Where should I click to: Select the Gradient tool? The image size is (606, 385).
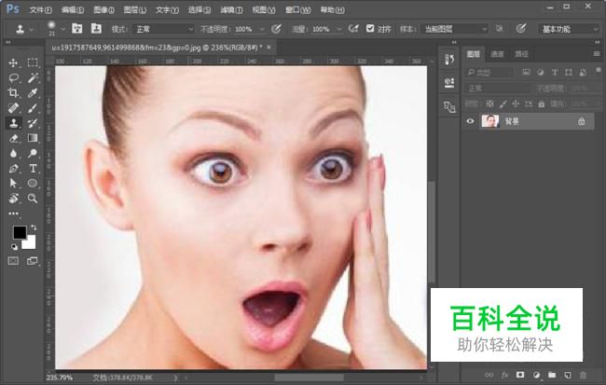(33, 138)
